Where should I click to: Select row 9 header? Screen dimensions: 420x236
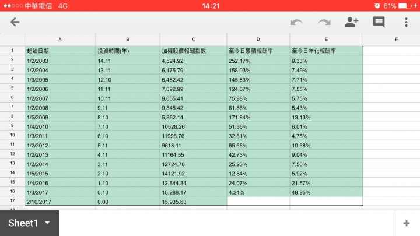click(12, 126)
